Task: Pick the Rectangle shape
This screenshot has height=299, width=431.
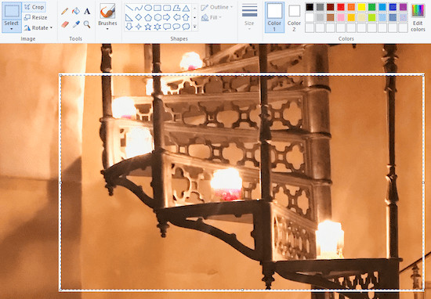Action: point(158,8)
